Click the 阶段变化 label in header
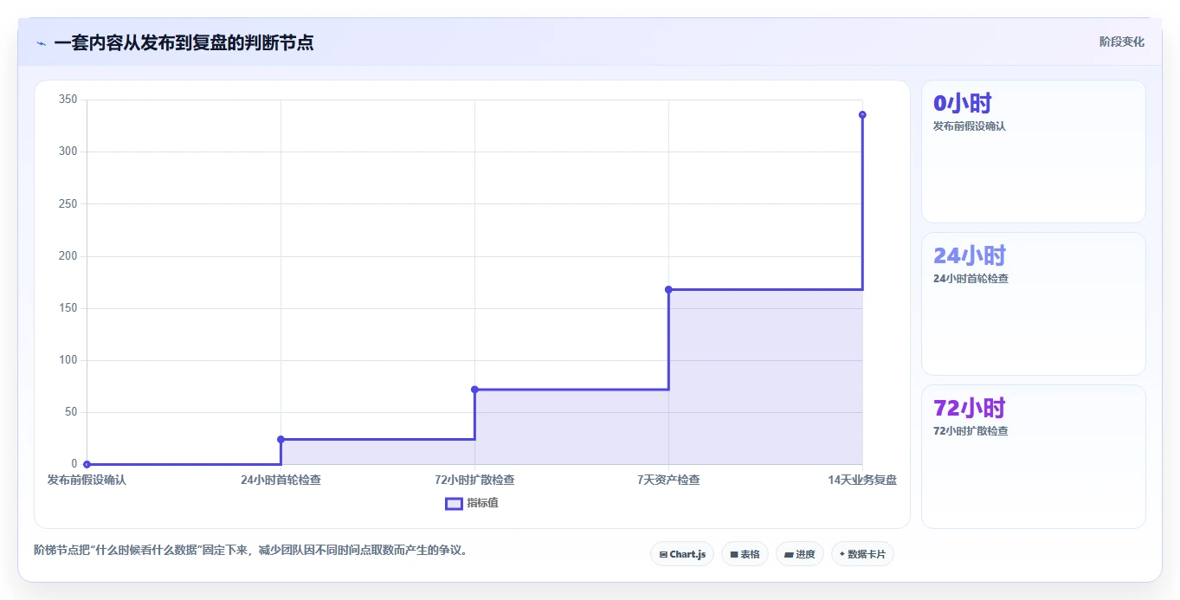The height and width of the screenshot is (600, 1180). (1121, 42)
